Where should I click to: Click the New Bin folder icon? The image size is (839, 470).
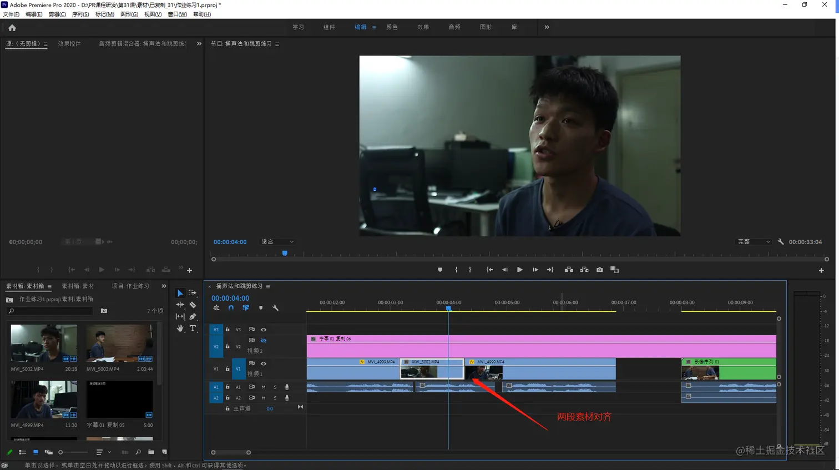pyautogui.click(x=151, y=452)
